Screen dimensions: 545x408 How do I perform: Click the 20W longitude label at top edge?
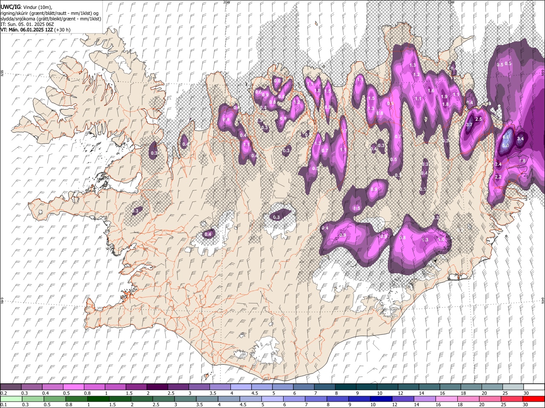[x=227, y=2]
